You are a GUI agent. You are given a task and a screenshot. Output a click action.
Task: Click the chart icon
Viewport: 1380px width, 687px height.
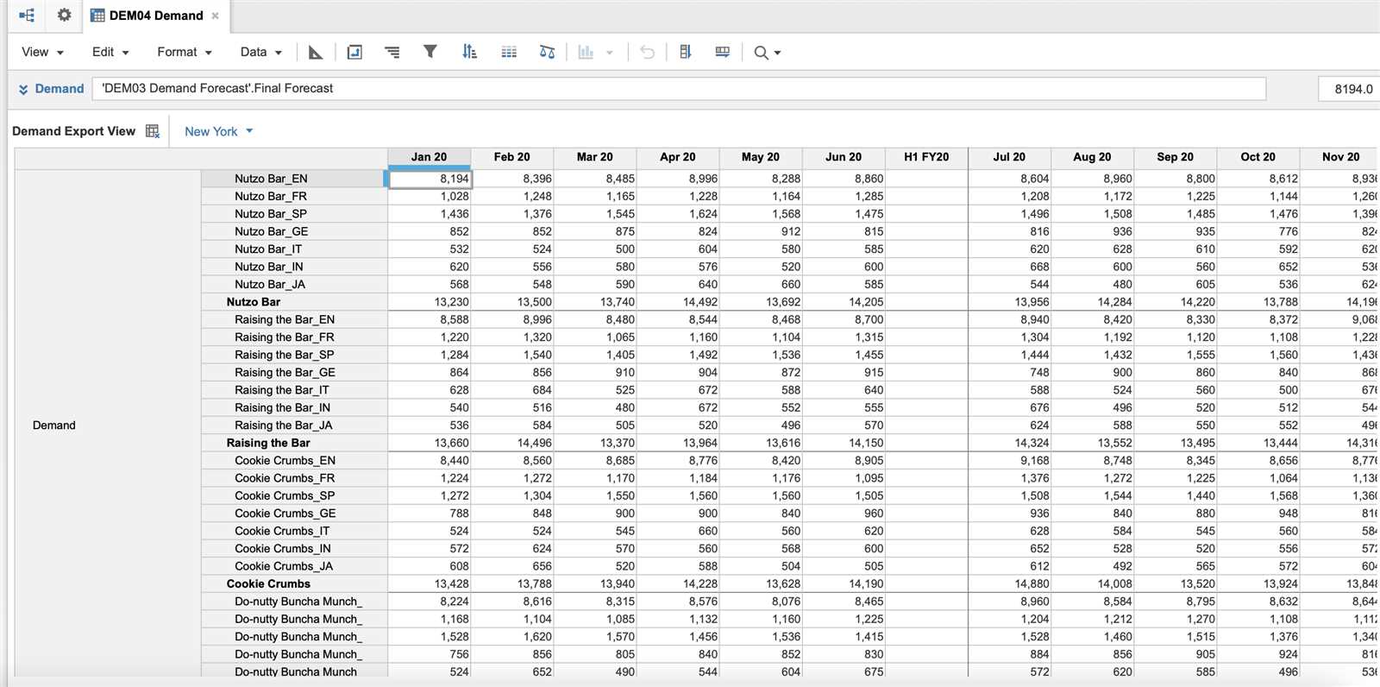586,53
